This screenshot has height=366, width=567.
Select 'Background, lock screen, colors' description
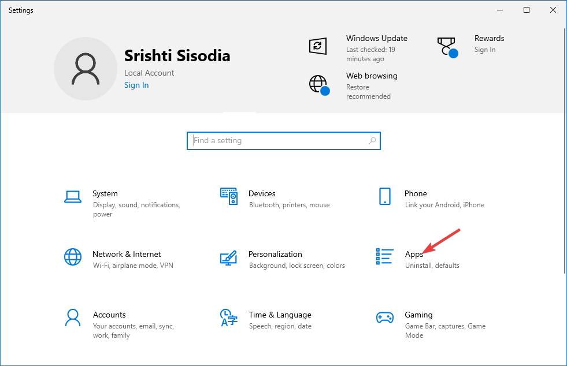coord(297,266)
